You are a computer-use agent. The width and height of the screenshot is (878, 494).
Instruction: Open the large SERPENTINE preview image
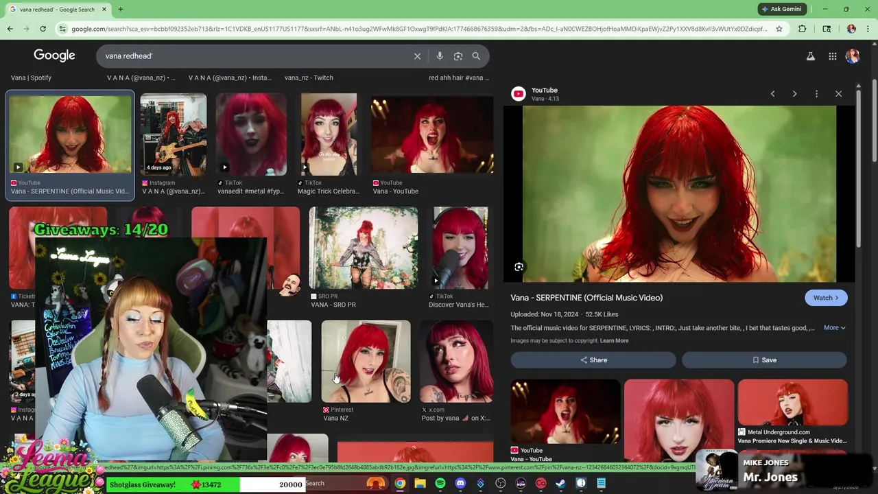tap(679, 194)
